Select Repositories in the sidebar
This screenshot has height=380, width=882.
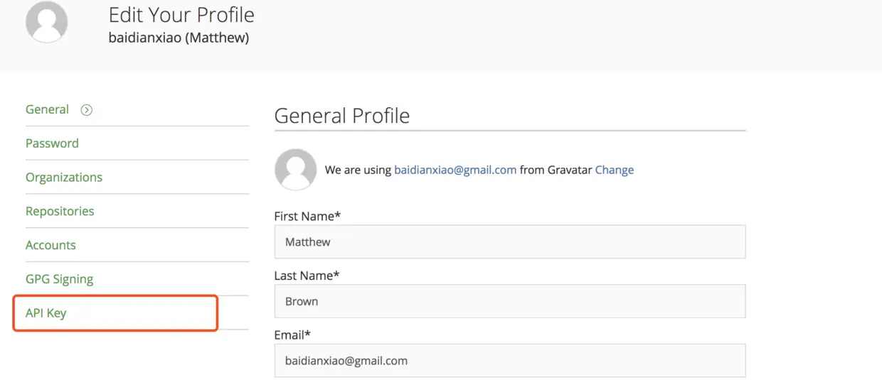coord(60,212)
